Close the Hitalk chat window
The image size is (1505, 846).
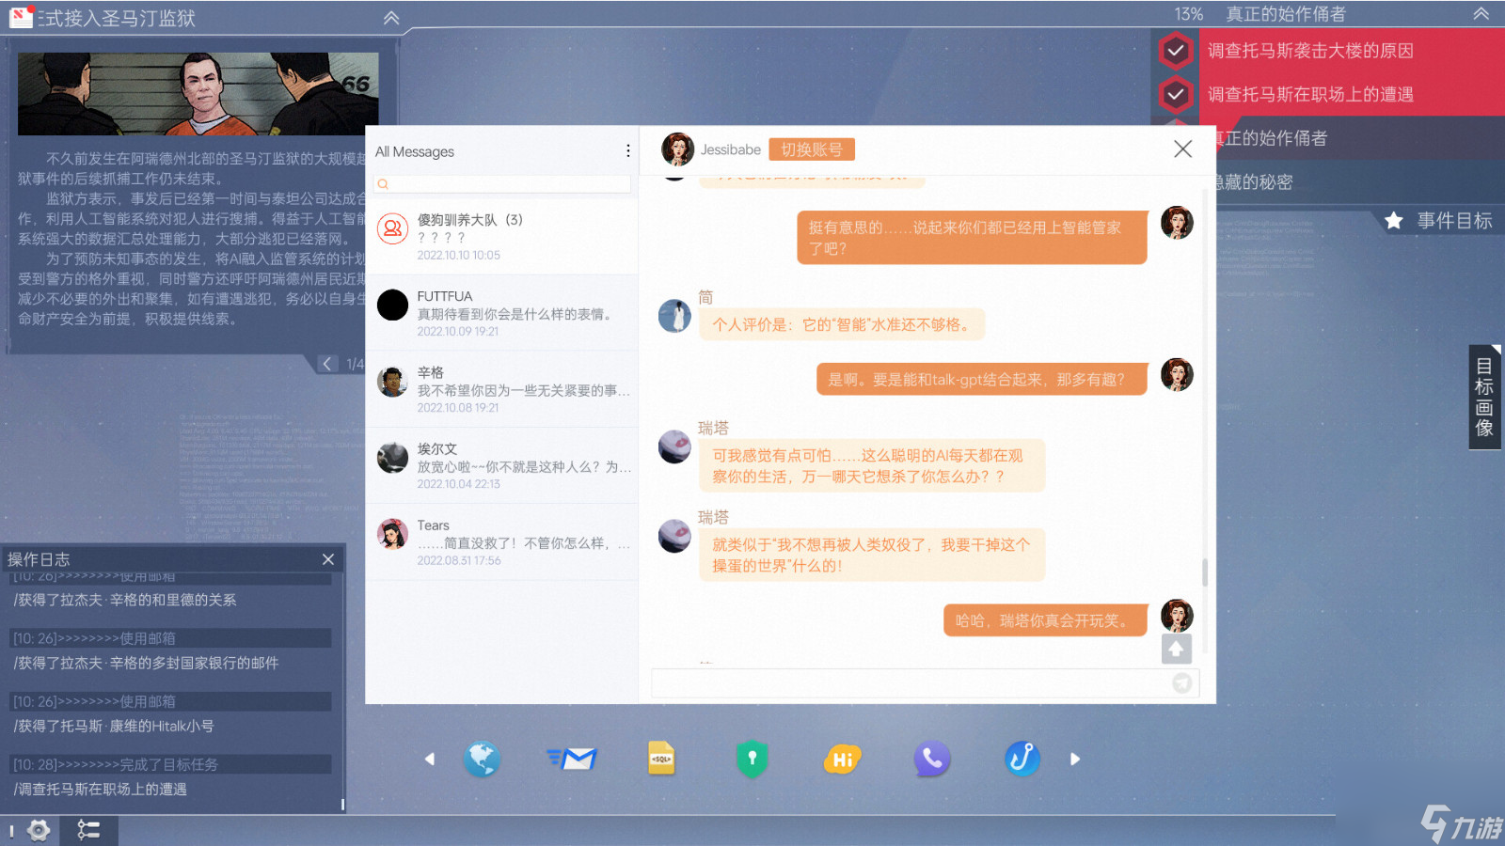tap(1183, 149)
